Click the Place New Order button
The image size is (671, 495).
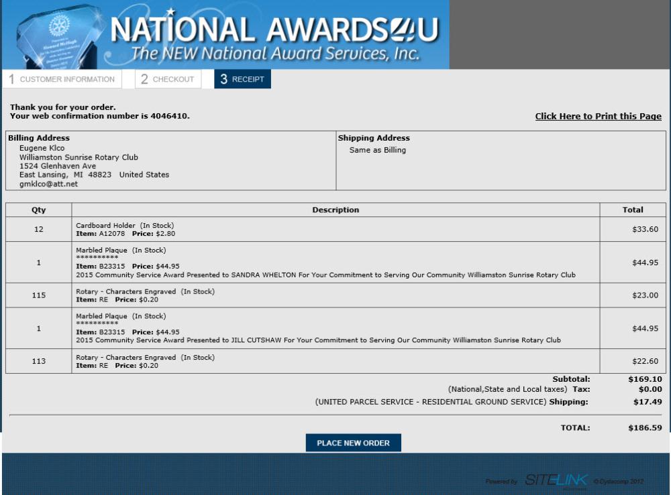[x=354, y=443]
